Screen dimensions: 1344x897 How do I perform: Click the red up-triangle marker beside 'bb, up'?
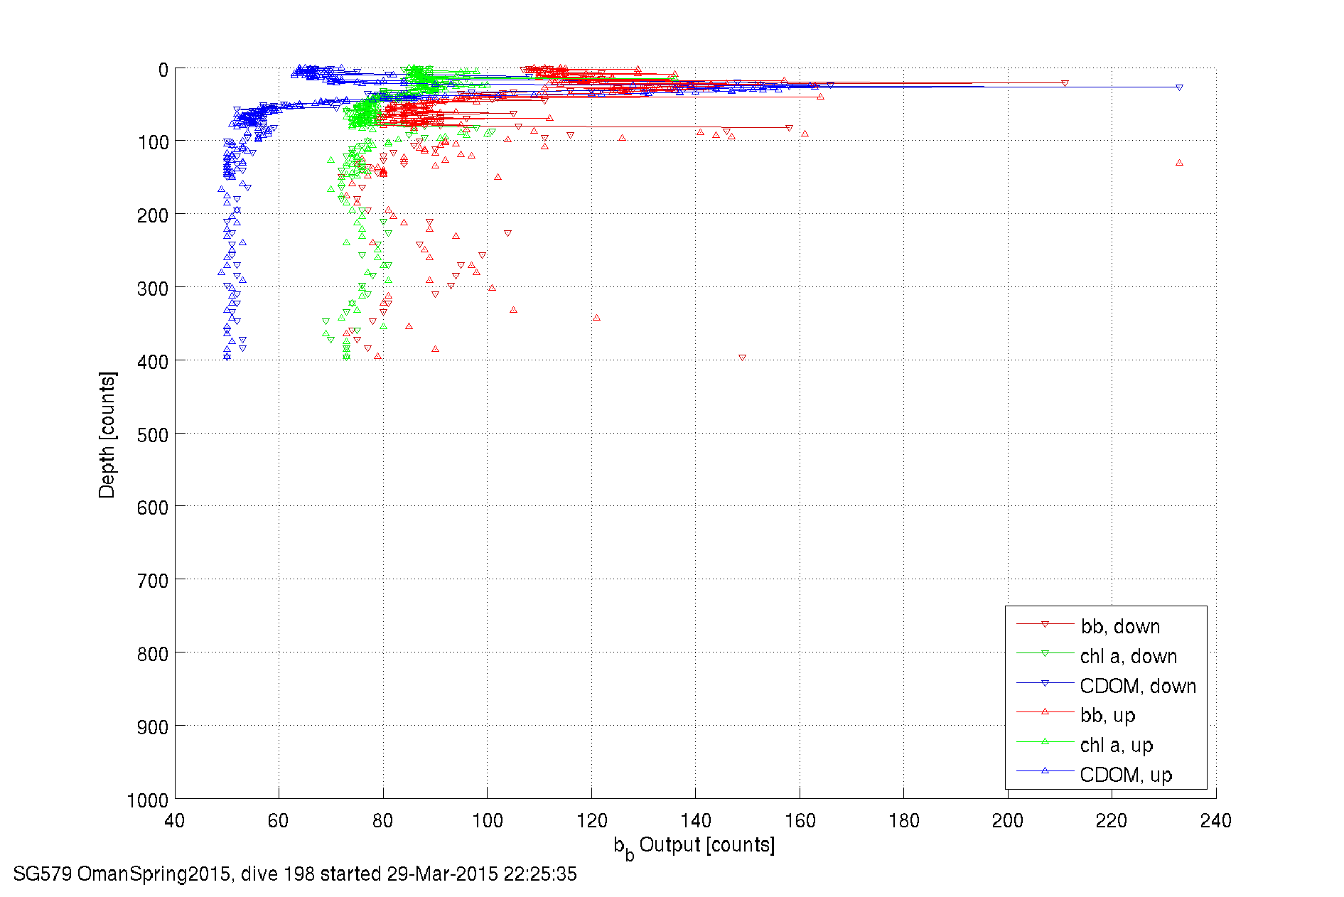click(x=1045, y=711)
